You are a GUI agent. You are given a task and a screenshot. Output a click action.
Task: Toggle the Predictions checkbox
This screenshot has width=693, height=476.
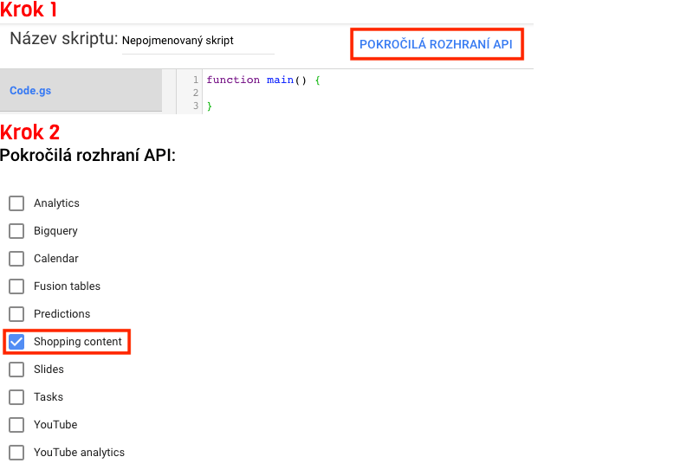[16, 314]
